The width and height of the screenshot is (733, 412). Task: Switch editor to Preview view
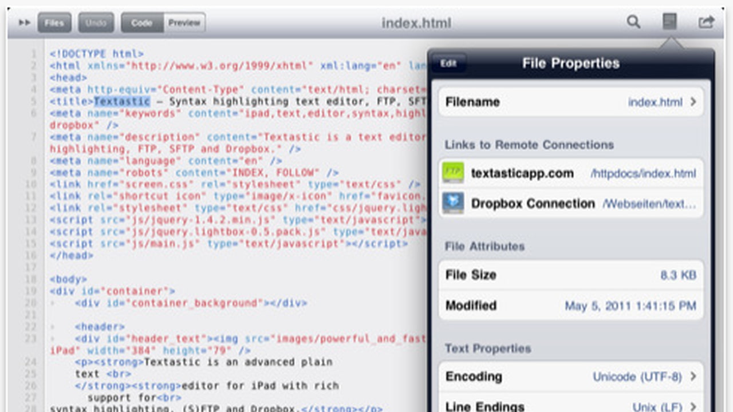(x=184, y=23)
